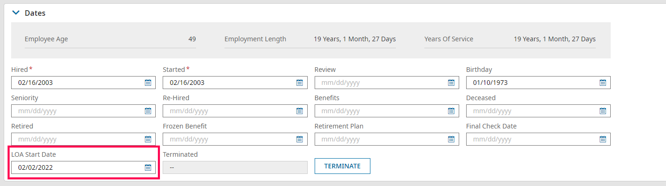The image size is (666, 186).
Task: Collapse the Dates section chevron
Action: tap(16, 13)
